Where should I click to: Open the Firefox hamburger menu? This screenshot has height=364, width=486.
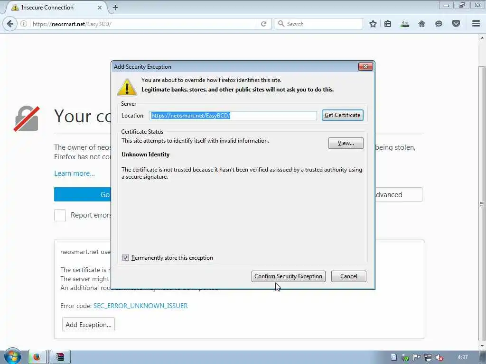coord(476,24)
